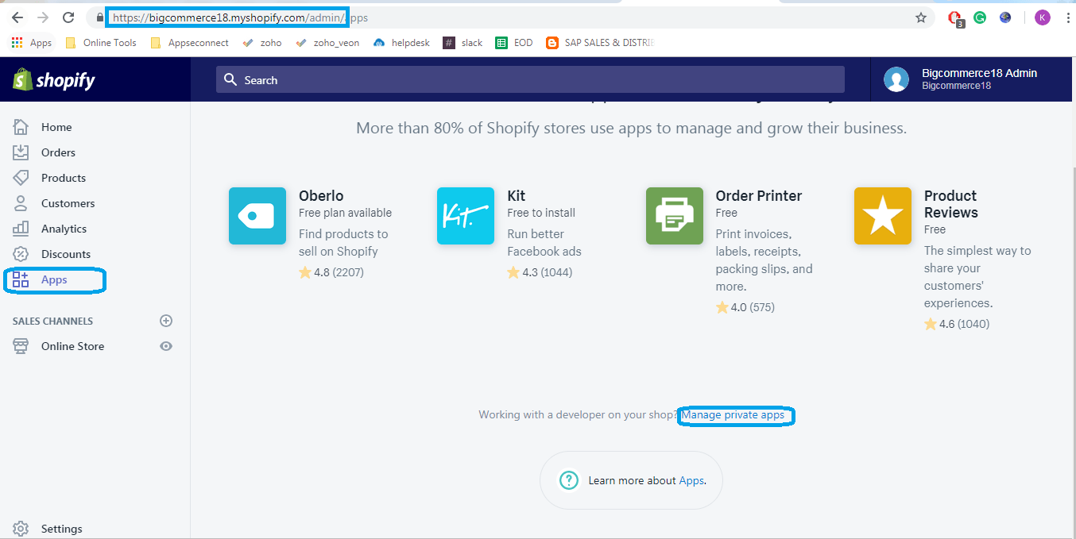Click the padlock site info icon
1076x539 pixels.
99,17
